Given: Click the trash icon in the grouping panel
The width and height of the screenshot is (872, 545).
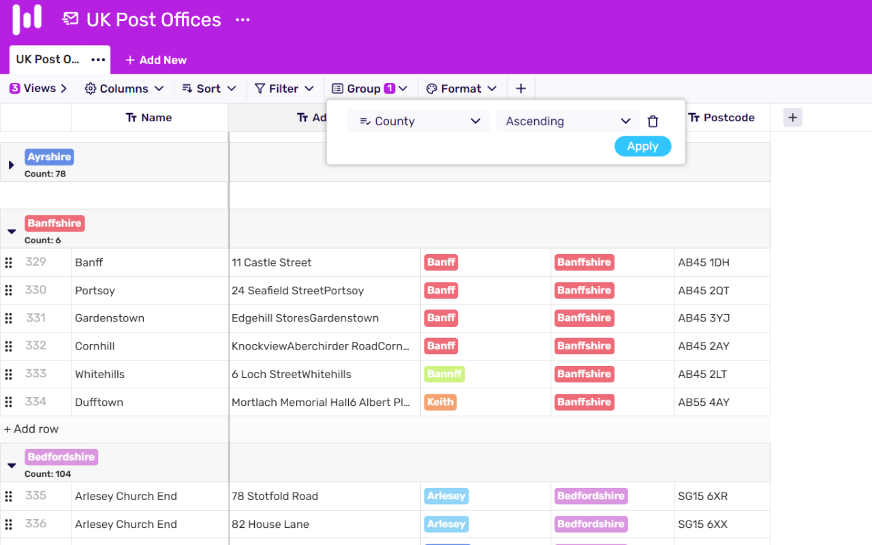Looking at the screenshot, I should (x=653, y=121).
